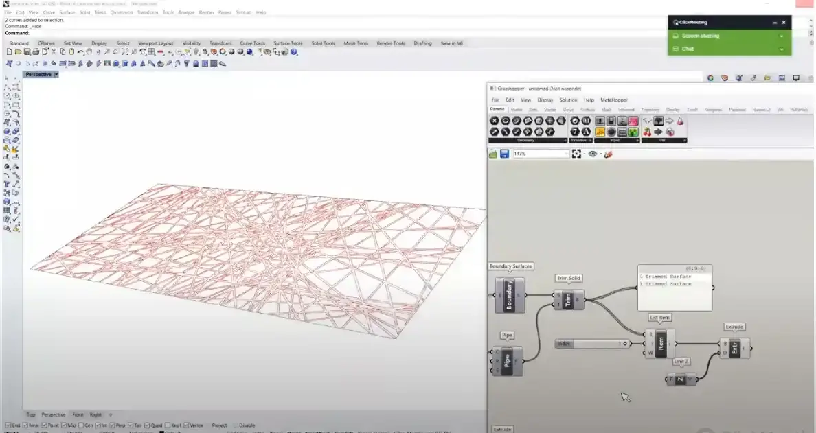Click the index number slider on canvas
The height and width of the screenshot is (433, 816).
point(593,344)
